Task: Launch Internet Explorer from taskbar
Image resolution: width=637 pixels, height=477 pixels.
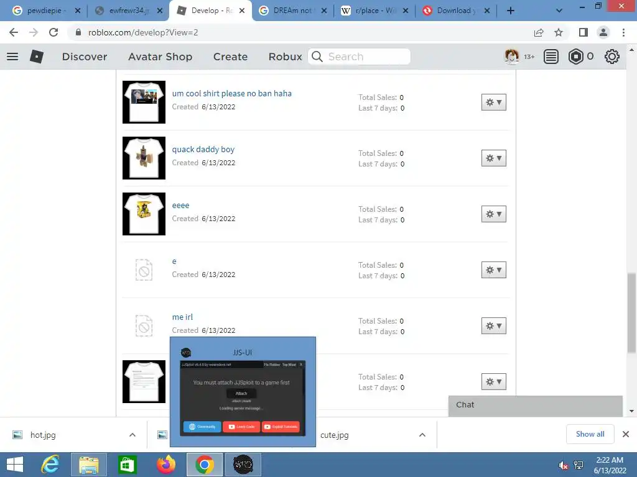Action: pyautogui.click(x=50, y=465)
